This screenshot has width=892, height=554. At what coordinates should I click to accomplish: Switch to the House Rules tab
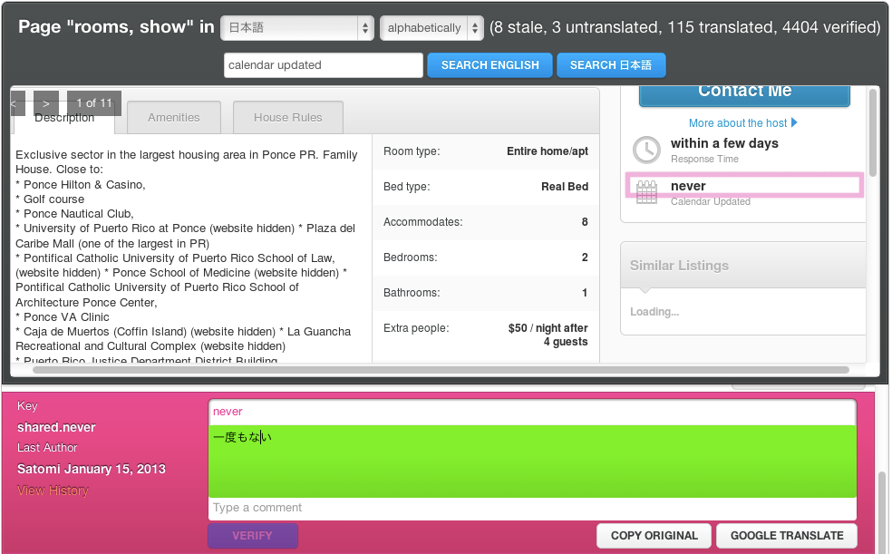pos(288,117)
